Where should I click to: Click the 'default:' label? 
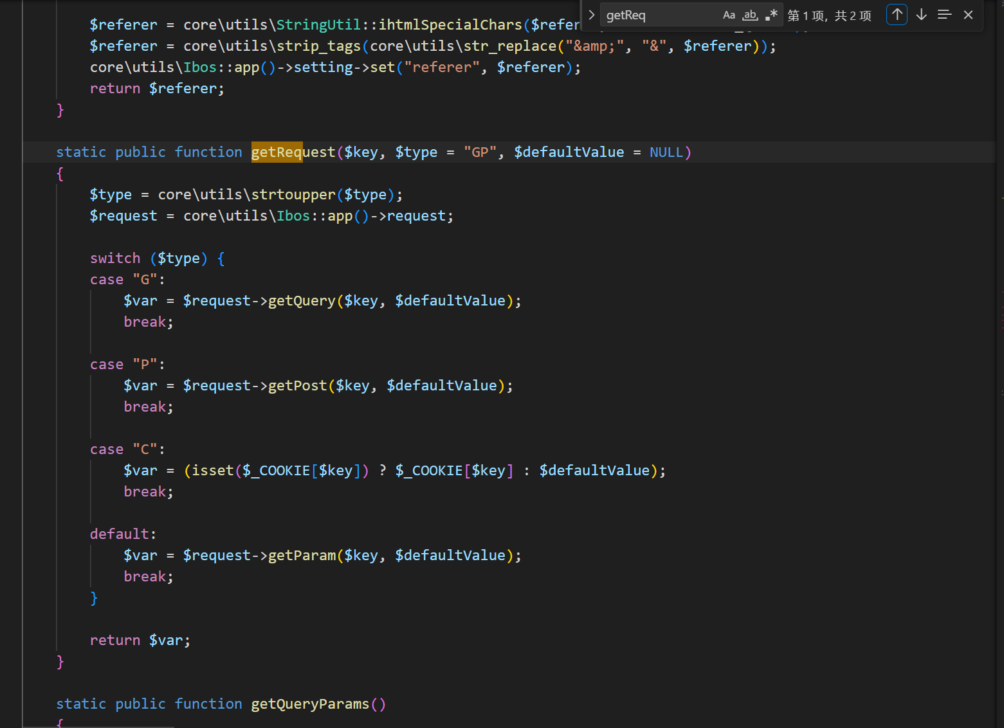123,534
